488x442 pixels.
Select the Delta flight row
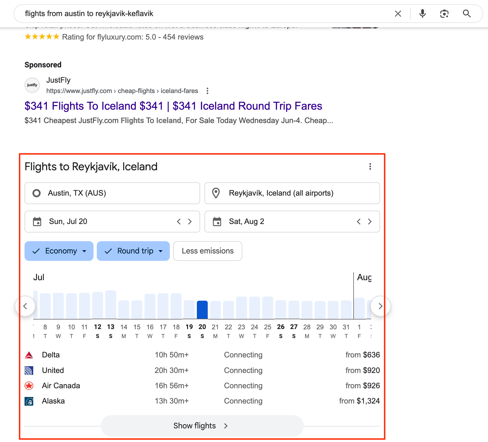[x=202, y=355]
